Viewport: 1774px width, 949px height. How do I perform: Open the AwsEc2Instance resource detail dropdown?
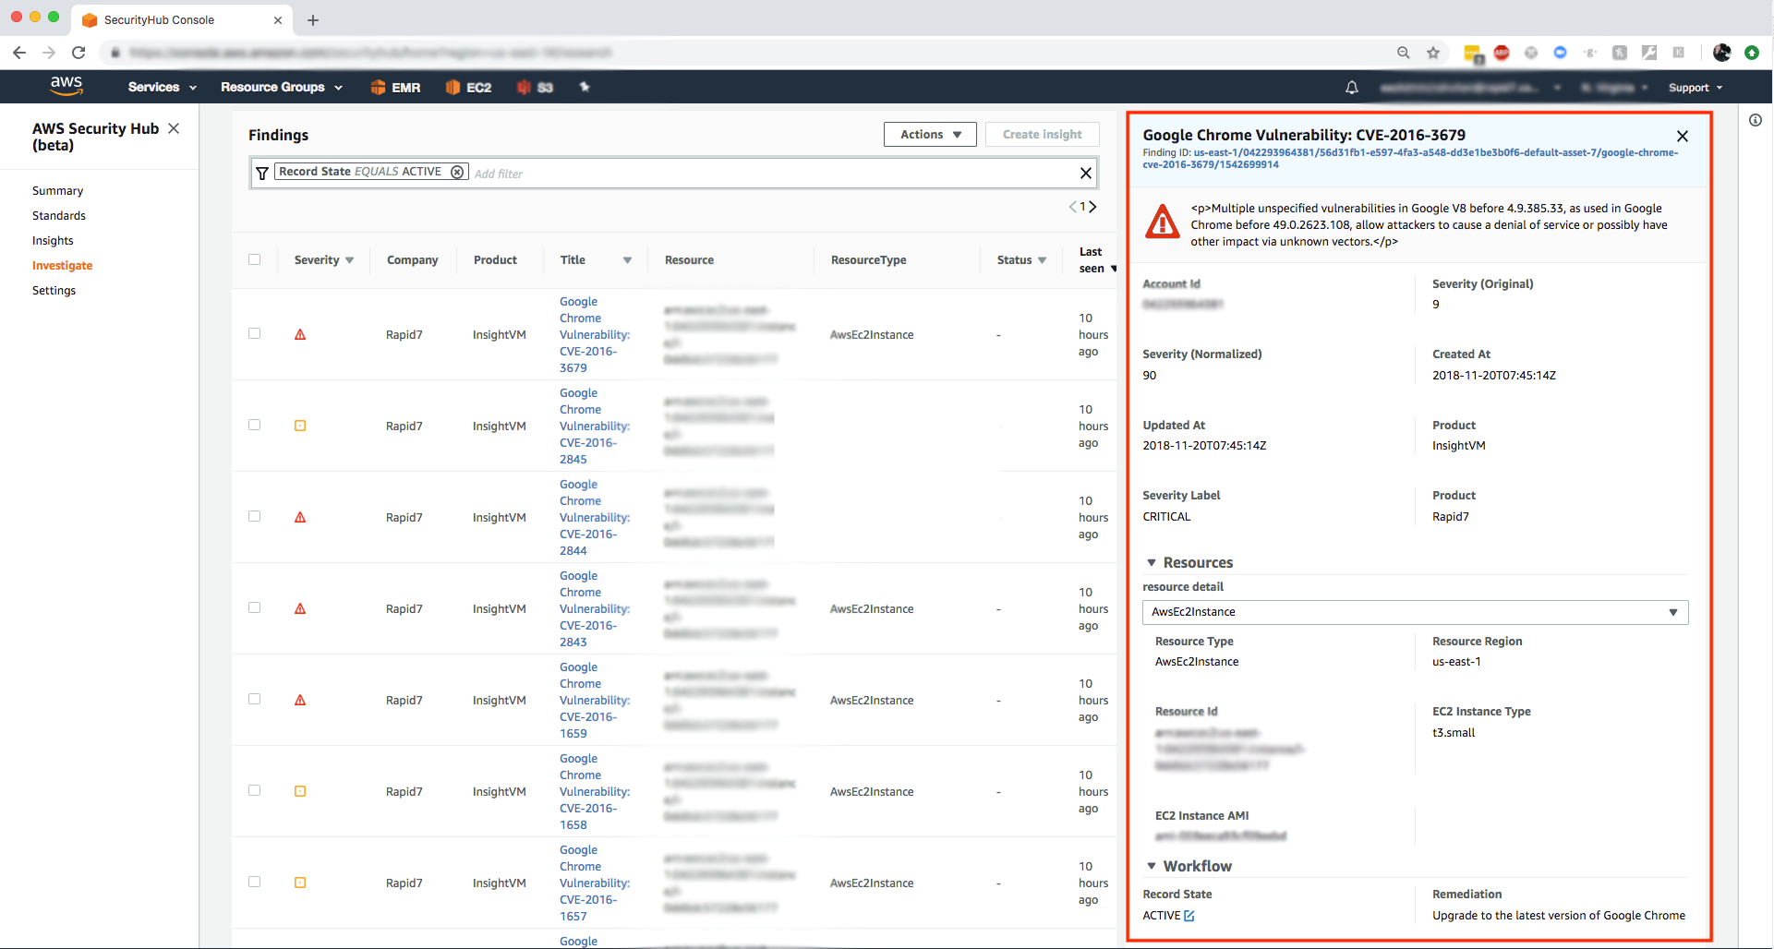coord(1415,612)
